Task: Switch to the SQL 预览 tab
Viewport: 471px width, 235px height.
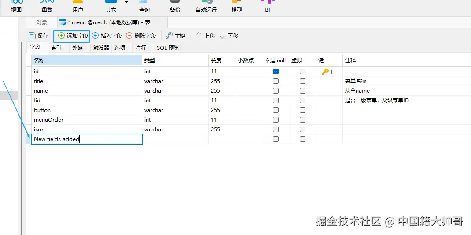Action: (x=168, y=48)
